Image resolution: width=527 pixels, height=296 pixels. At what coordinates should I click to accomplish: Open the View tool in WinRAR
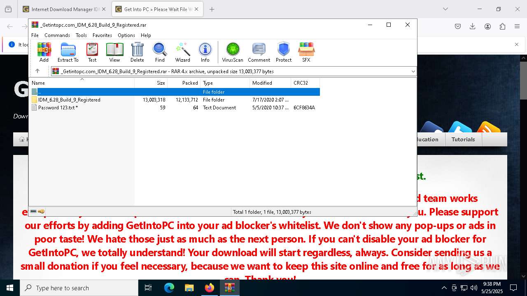[x=114, y=52]
